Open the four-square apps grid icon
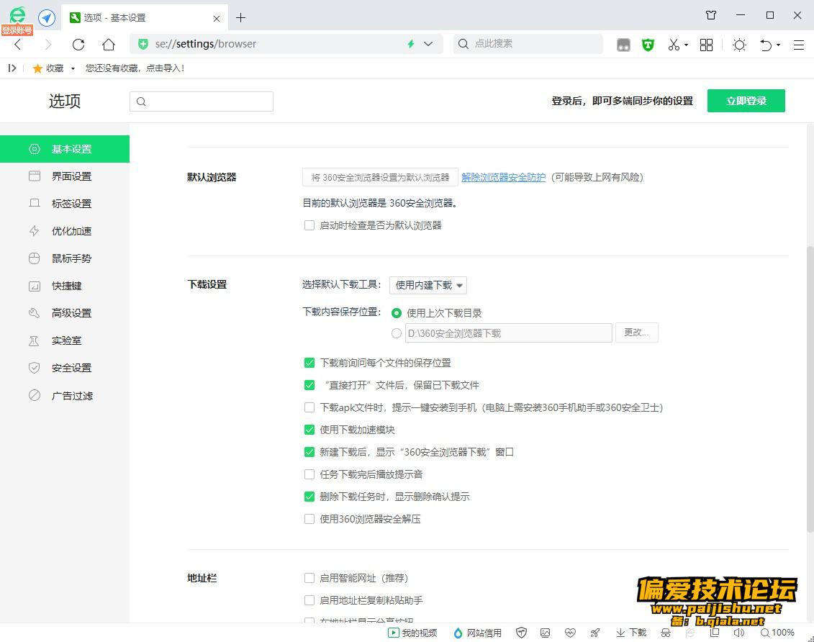This screenshot has width=814, height=642. pyautogui.click(x=706, y=45)
